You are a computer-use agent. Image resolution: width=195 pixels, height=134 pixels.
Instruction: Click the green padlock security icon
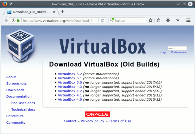point(18,20)
